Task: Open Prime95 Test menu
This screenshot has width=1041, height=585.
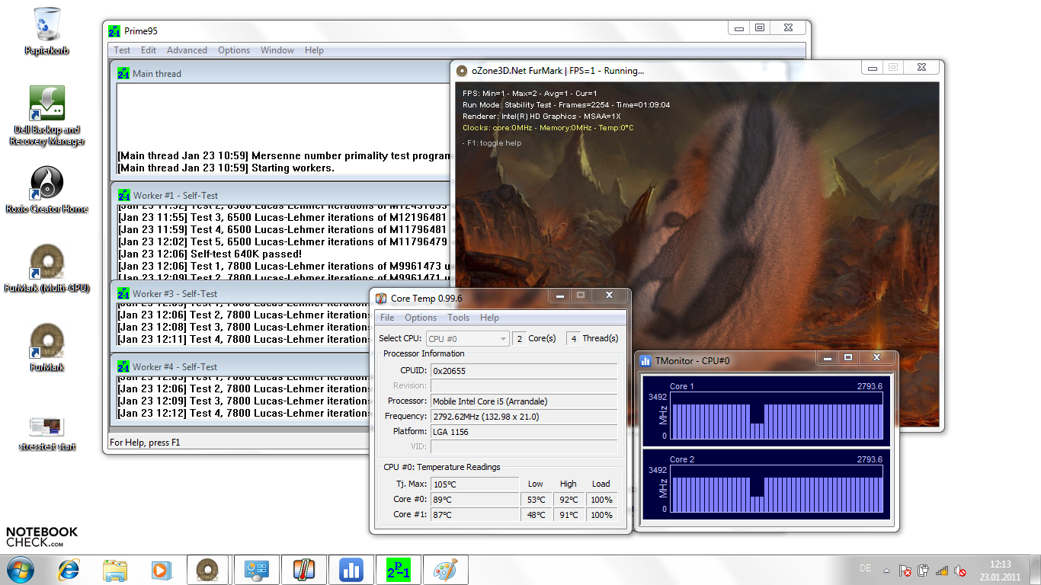Action: [x=122, y=50]
